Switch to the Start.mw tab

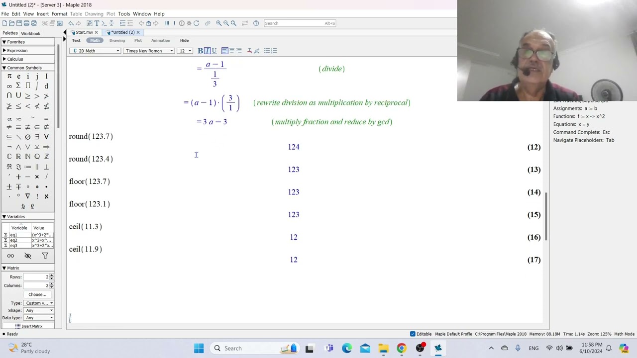click(84, 32)
